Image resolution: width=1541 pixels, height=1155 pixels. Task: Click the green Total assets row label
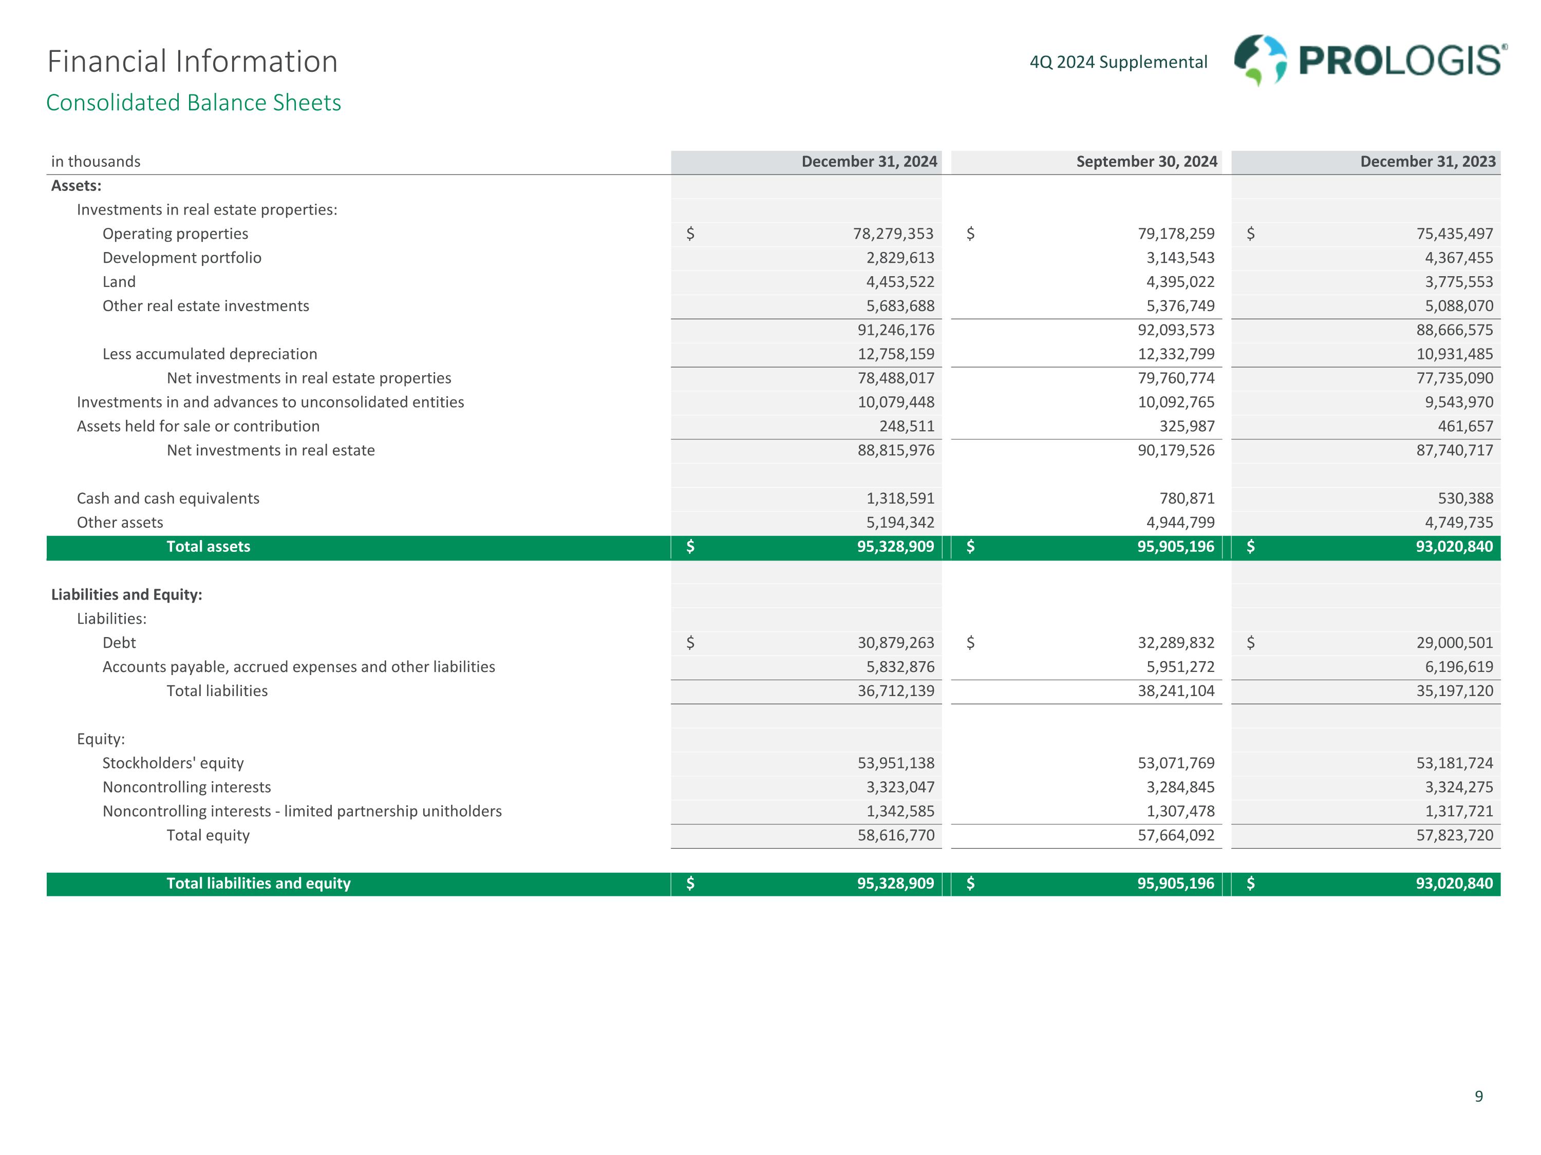pos(209,547)
